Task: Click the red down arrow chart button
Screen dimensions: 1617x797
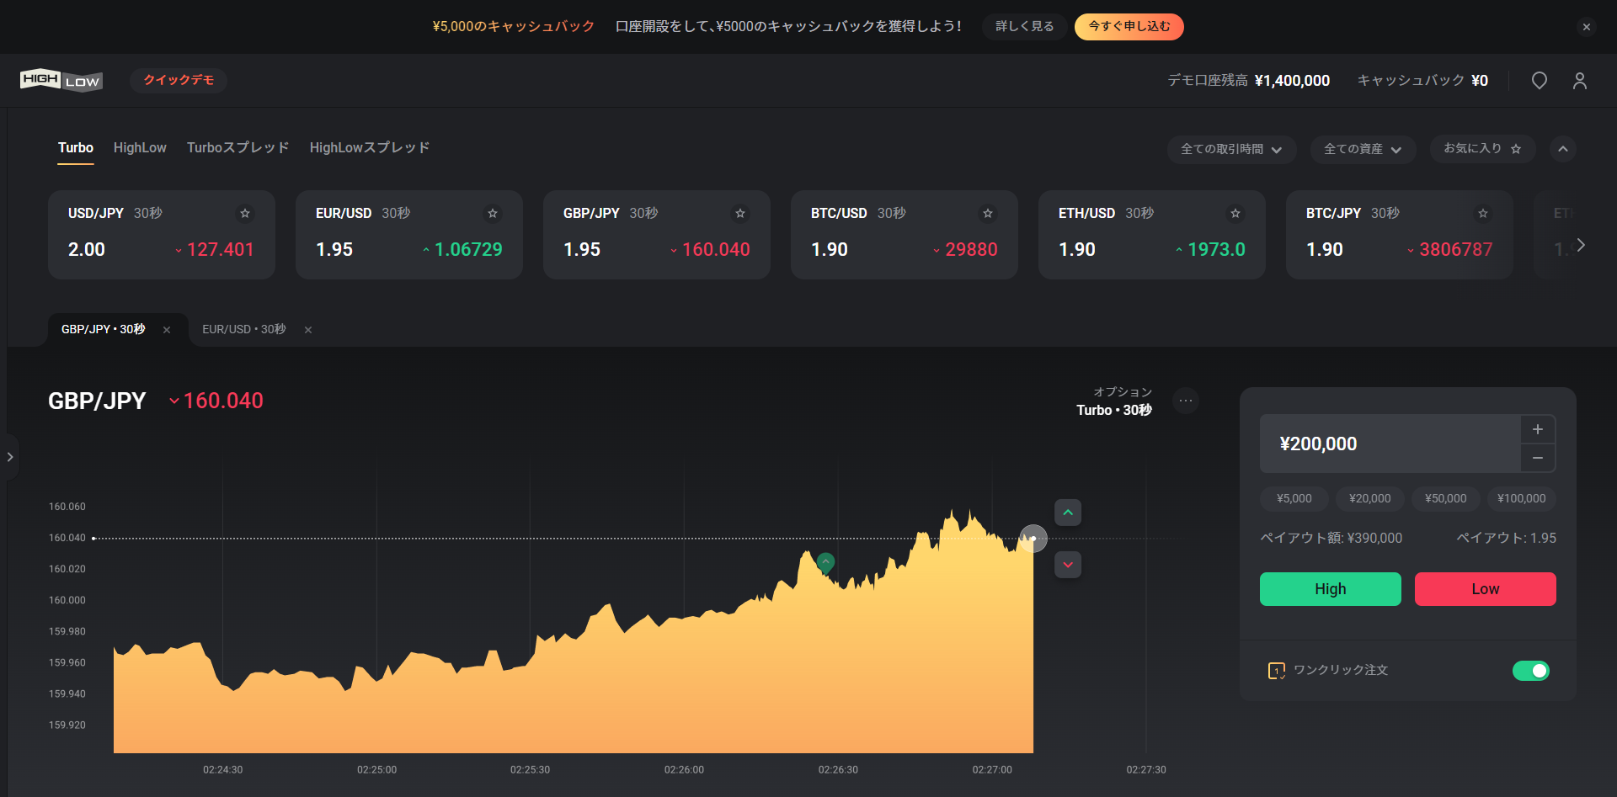Action: (x=1068, y=565)
